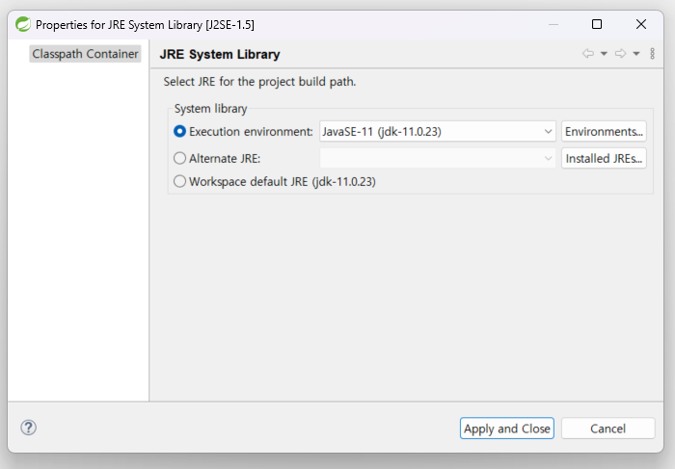The height and width of the screenshot is (469, 675).
Task: Expand the Alternate JRE combo box
Action: (438, 158)
